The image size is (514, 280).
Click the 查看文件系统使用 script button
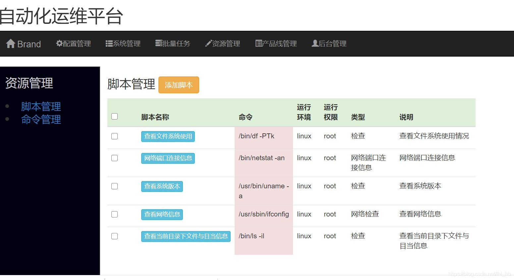[168, 136]
